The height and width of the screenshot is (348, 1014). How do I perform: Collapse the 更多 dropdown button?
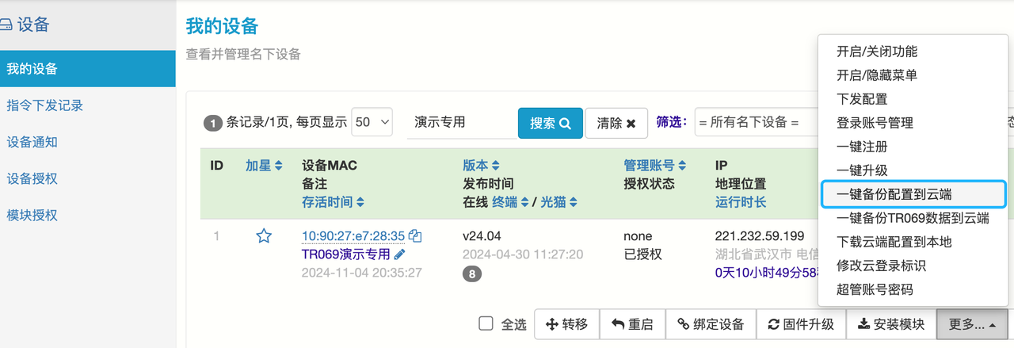971,324
